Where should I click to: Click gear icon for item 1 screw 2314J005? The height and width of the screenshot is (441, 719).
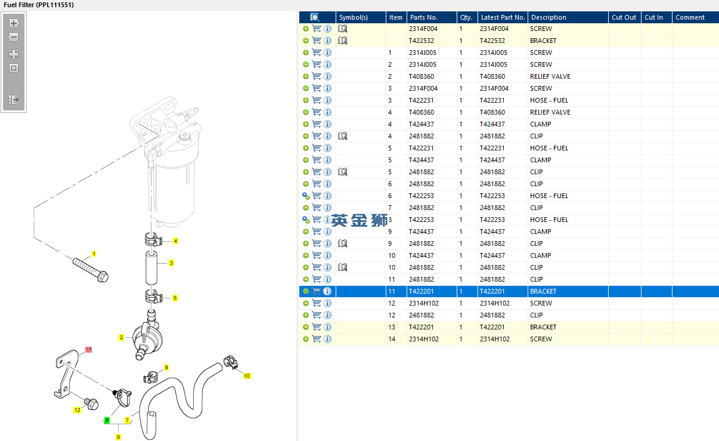pyautogui.click(x=306, y=53)
